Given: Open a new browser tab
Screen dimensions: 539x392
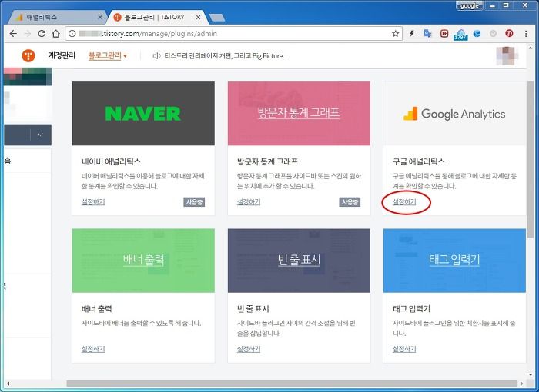Looking at the screenshot, I should click(x=217, y=18).
